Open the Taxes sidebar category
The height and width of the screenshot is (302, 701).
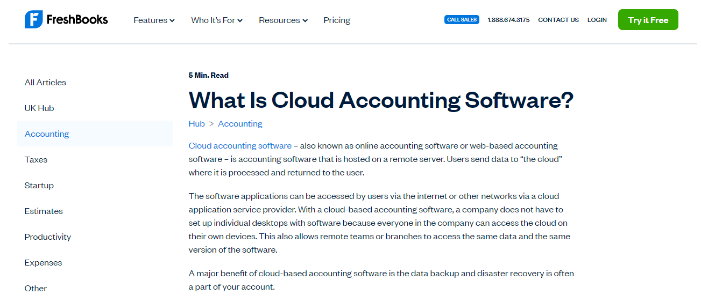[x=36, y=160]
